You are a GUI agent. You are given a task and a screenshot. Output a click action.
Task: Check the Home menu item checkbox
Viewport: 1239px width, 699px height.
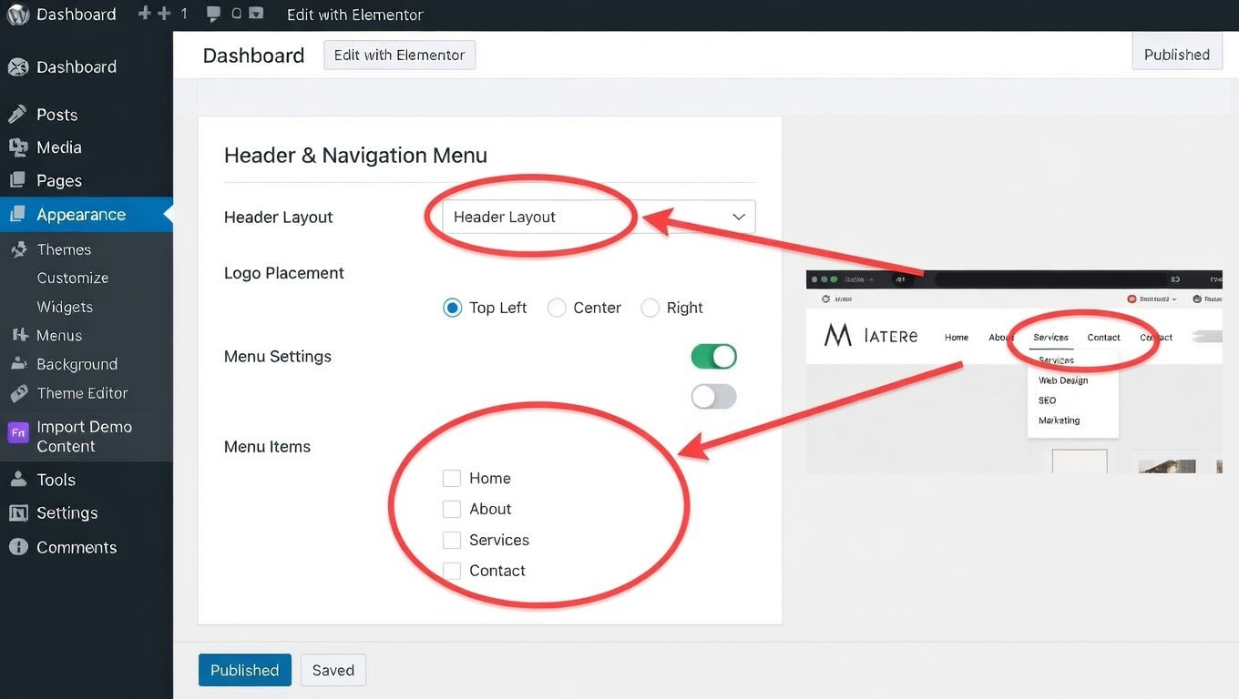[x=451, y=478]
